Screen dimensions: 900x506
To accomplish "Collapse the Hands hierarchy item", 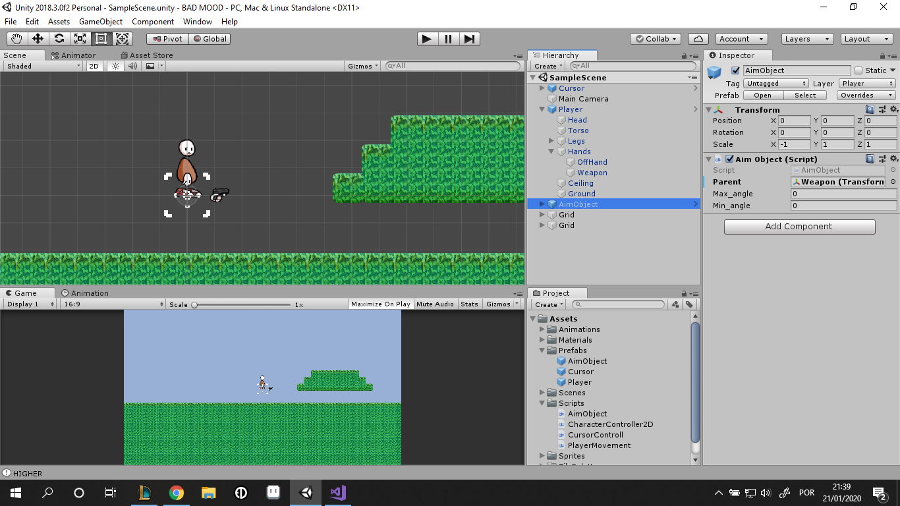I will click(x=552, y=152).
